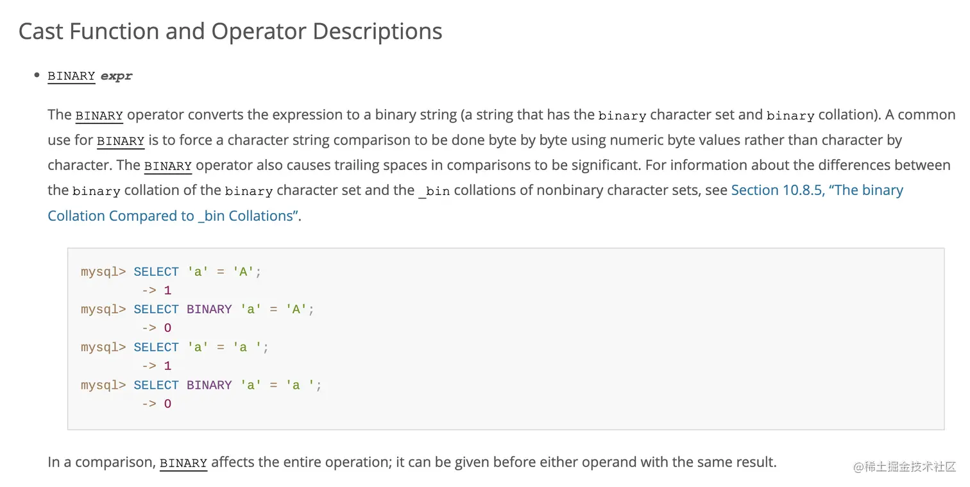Open BINARY link in "In a comparison" sentence

(x=183, y=463)
